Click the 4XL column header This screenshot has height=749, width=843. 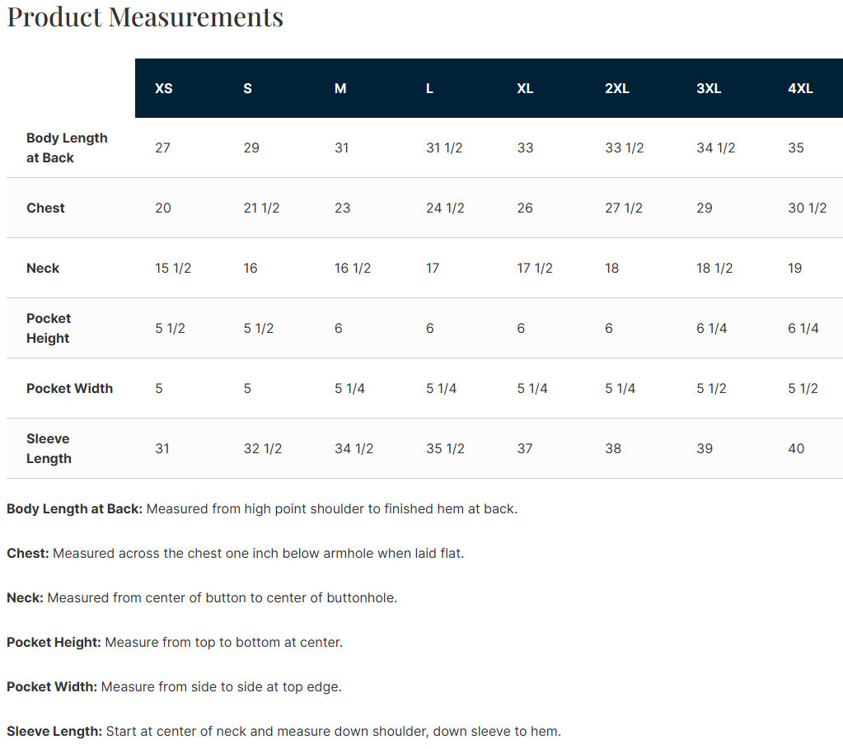(x=800, y=89)
